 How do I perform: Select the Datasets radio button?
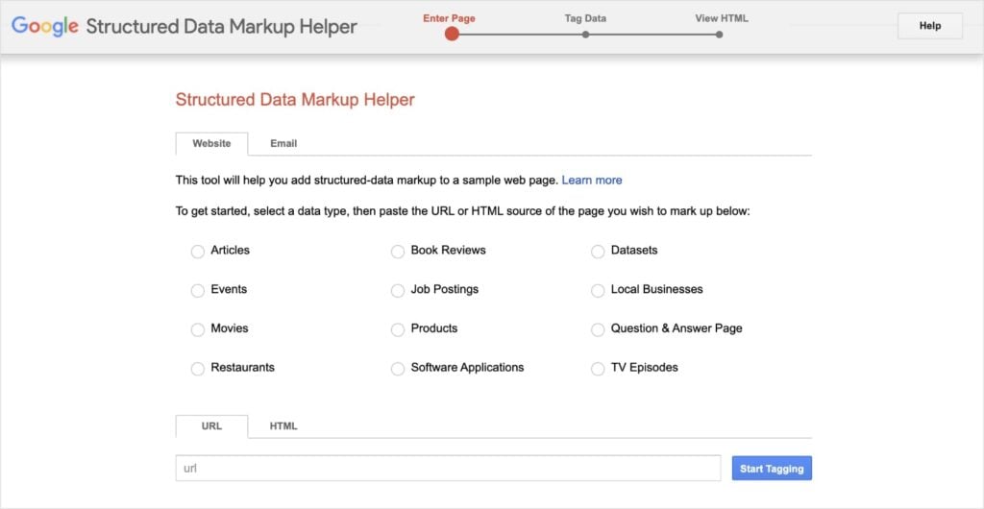coord(598,252)
